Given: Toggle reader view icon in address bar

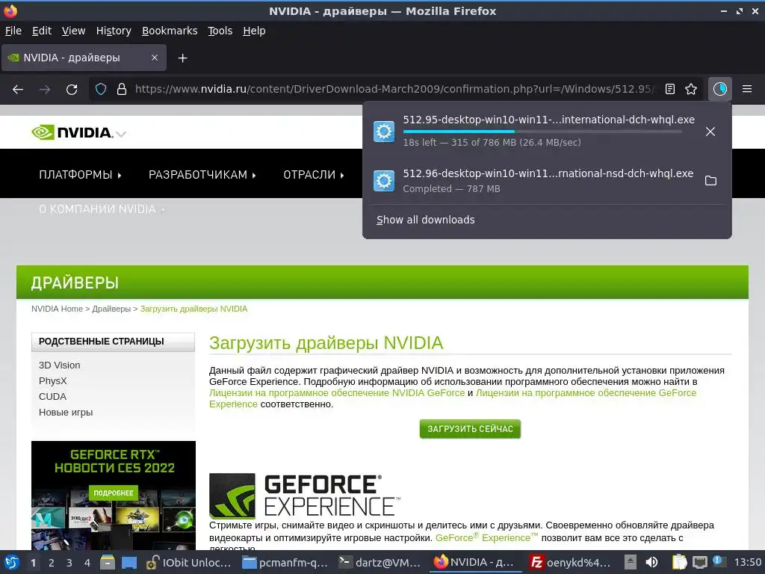Looking at the screenshot, I should (670, 89).
